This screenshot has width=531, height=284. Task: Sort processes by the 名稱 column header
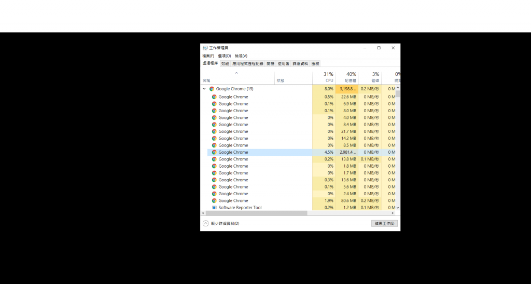point(237,77)
